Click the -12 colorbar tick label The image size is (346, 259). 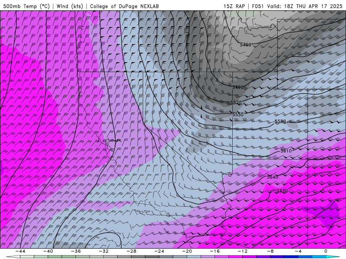click(x=243, y=251)
